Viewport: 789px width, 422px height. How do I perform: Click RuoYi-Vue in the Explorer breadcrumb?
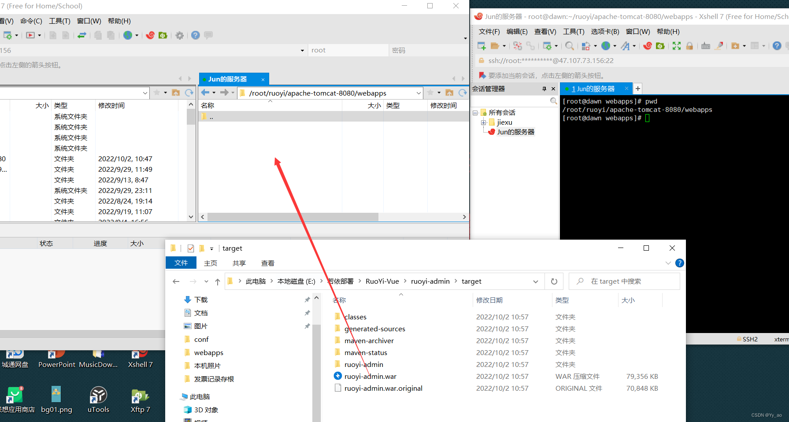[382, 281]
